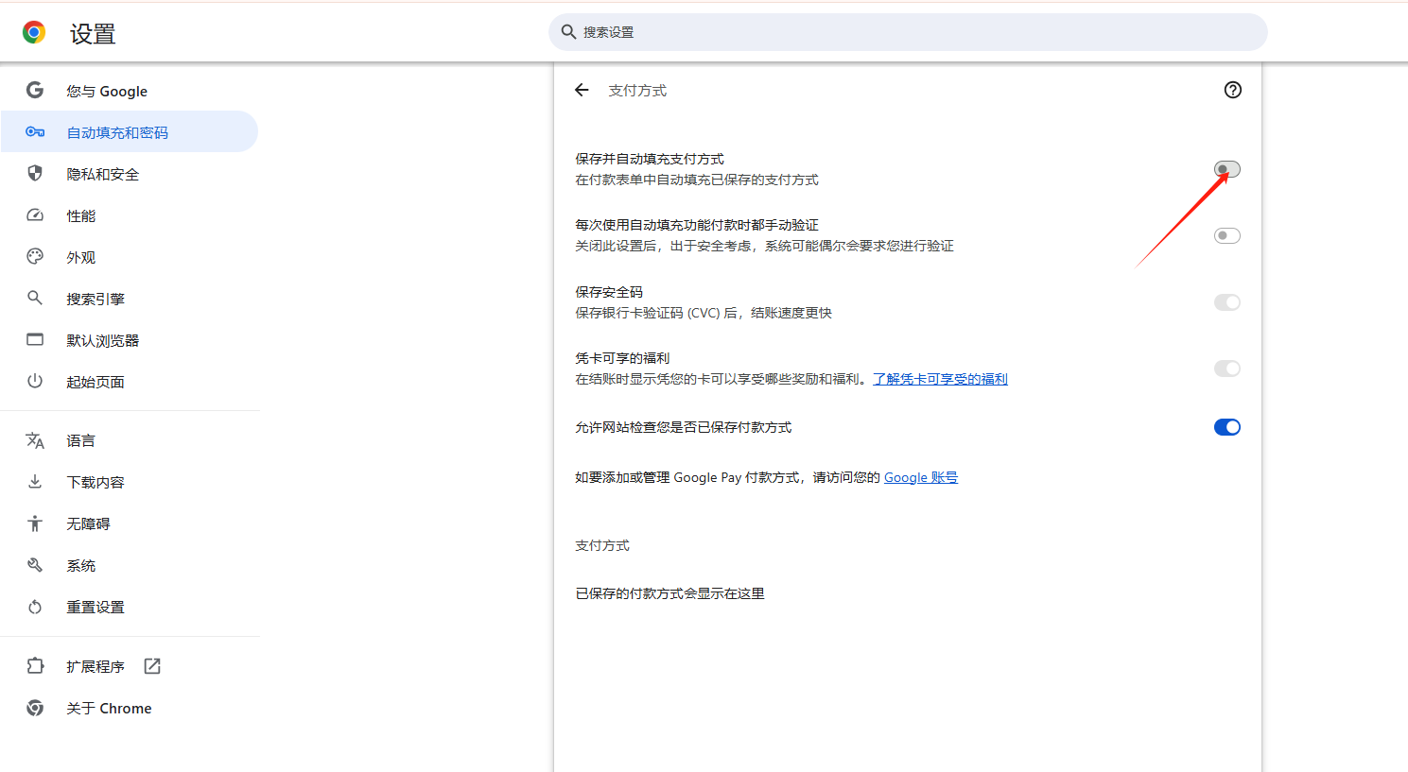Click the 支付方式 page header text

637,90
